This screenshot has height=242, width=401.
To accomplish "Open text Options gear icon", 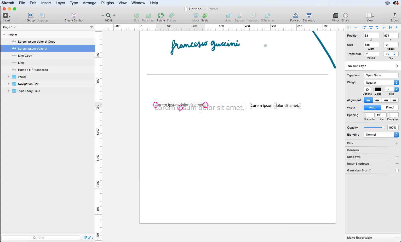I will 367,89.
